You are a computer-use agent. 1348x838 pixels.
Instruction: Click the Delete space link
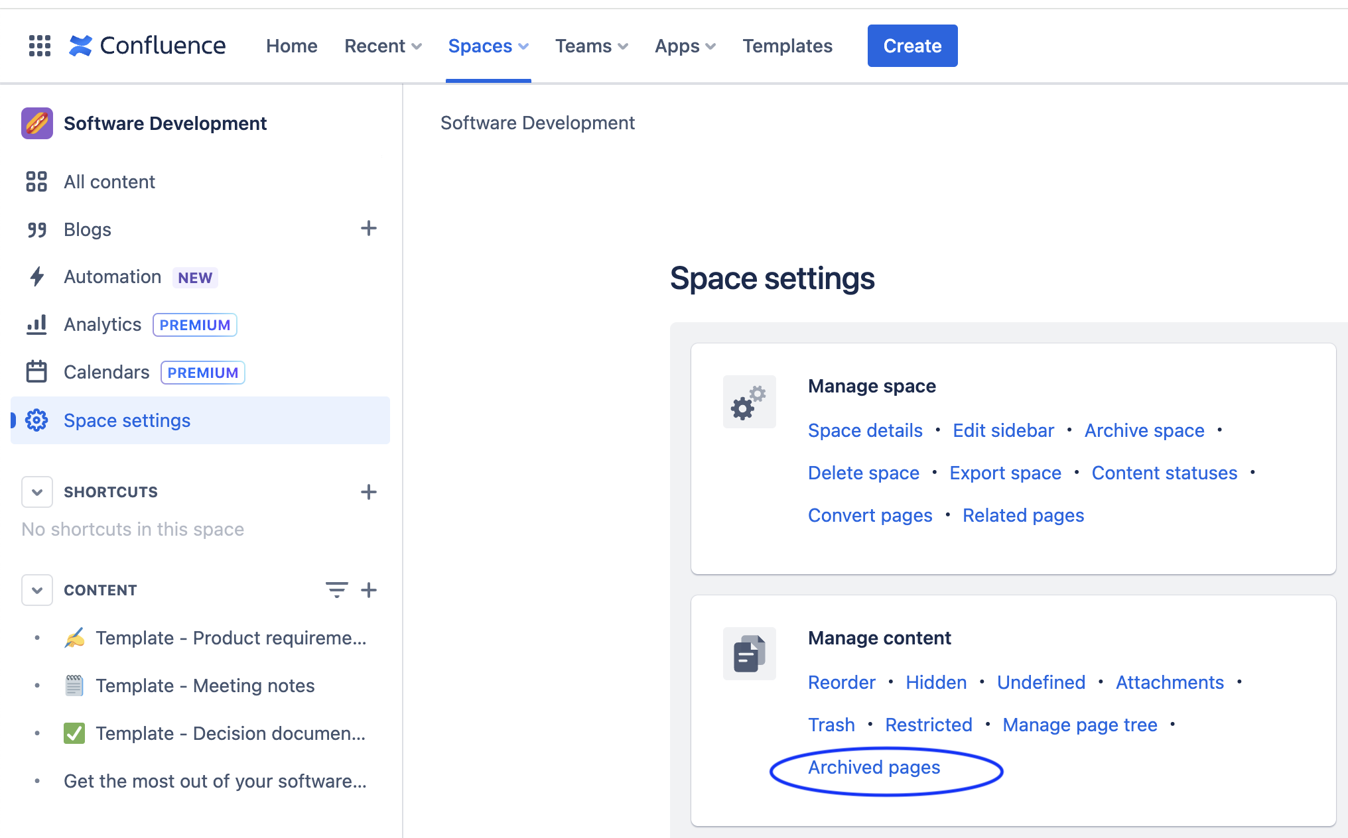click(862, 472)
